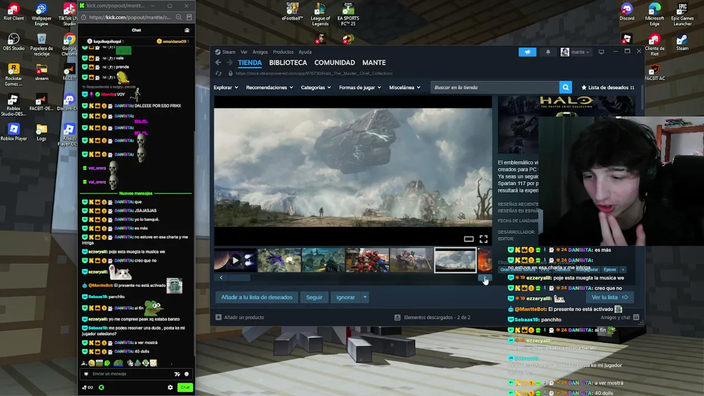The width and height of the screenshot is (704, 396).
Task: Click the Ignorar button
Action: click(345, 298)
